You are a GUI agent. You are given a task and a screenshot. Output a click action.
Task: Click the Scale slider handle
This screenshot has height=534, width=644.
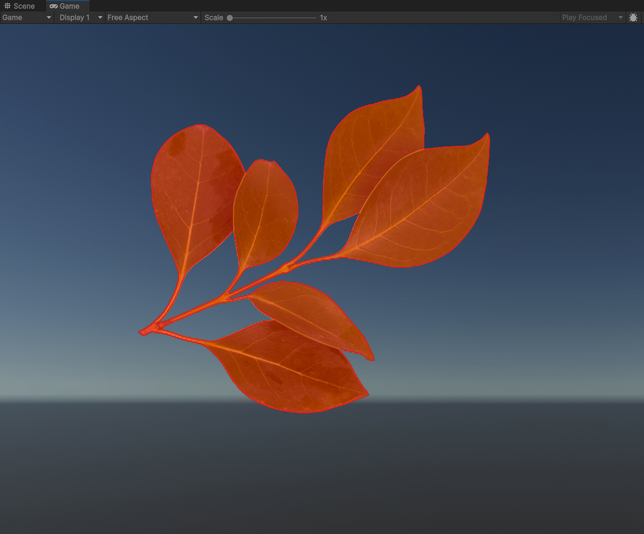230,18
